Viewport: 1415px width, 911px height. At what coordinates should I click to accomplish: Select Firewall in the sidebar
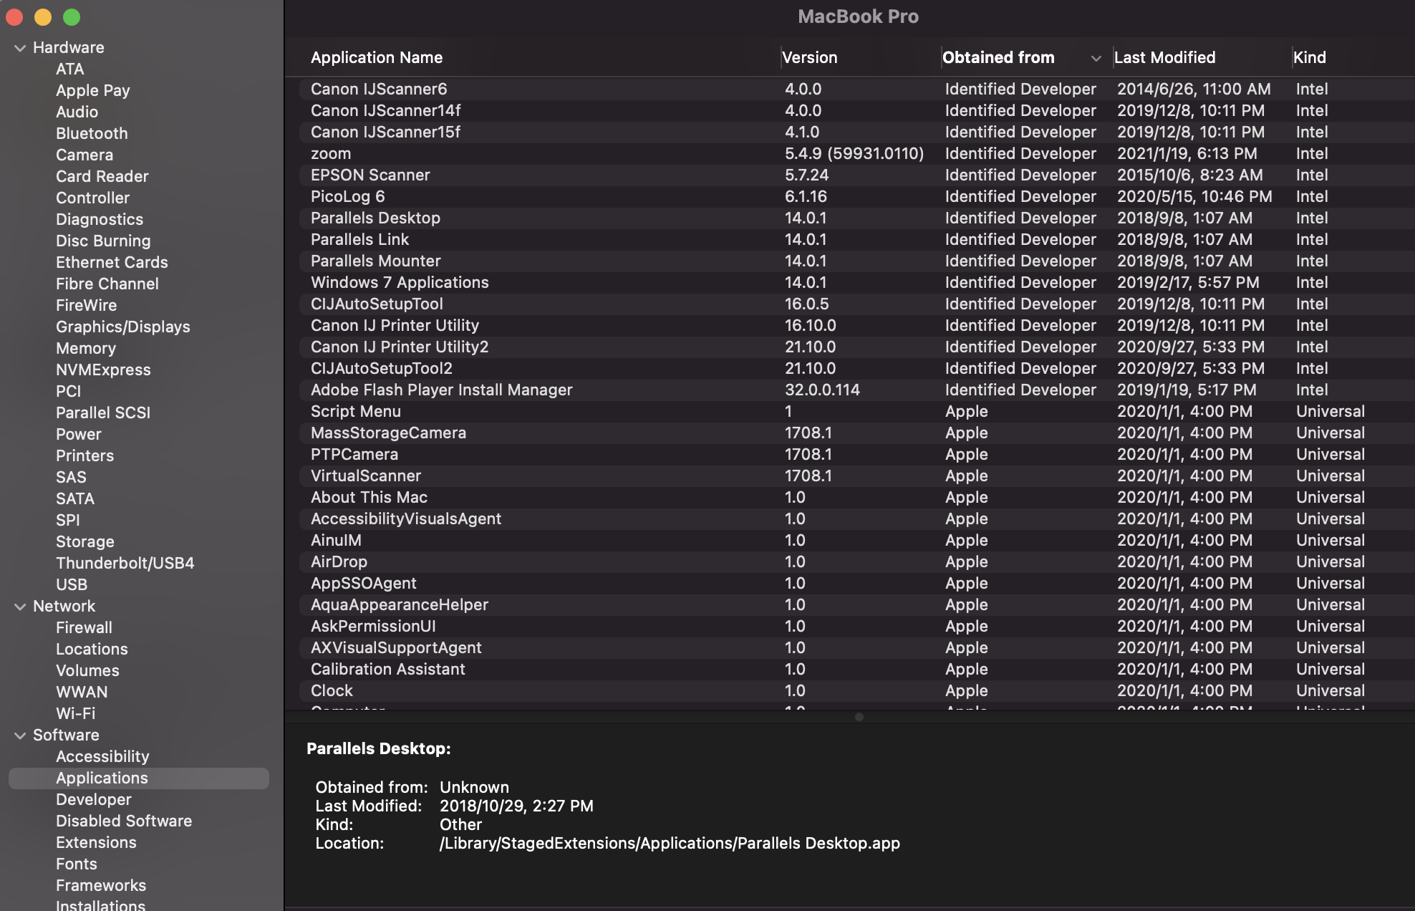point(84,627)
